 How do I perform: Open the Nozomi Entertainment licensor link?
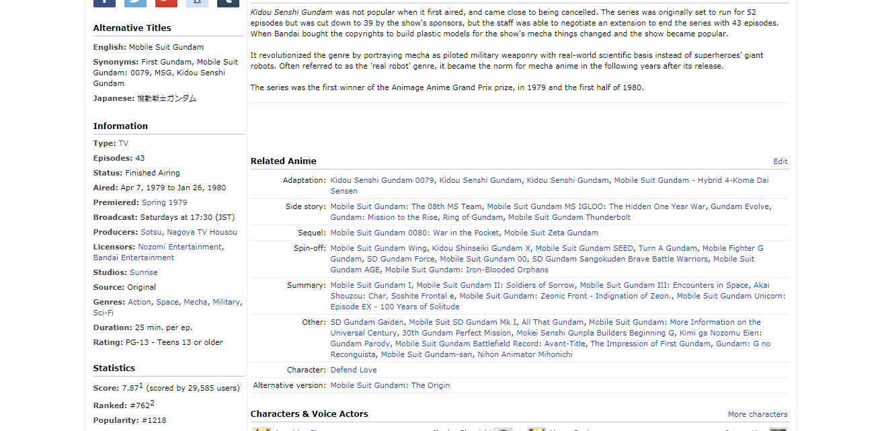[179, 247]
